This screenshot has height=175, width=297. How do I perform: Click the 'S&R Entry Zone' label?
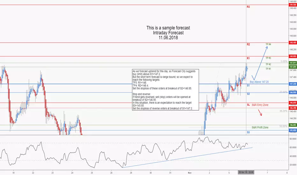pos(260,105)
